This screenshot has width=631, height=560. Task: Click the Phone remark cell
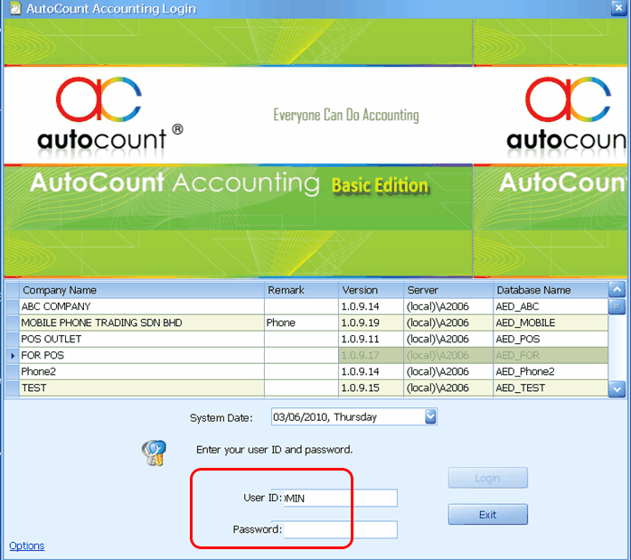click(301, 322)
